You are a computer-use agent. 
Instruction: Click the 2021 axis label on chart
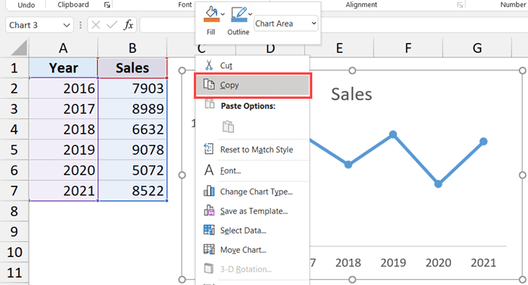click(x=483, y=262)
